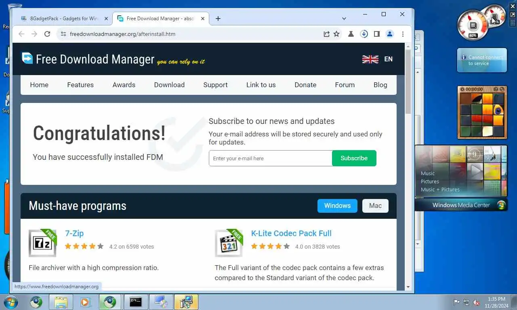Viewport: 517px width, 310px height.
Task: Select Pictures in Media Center gadget
Action: pyautogui.click(x=430, y=181)
